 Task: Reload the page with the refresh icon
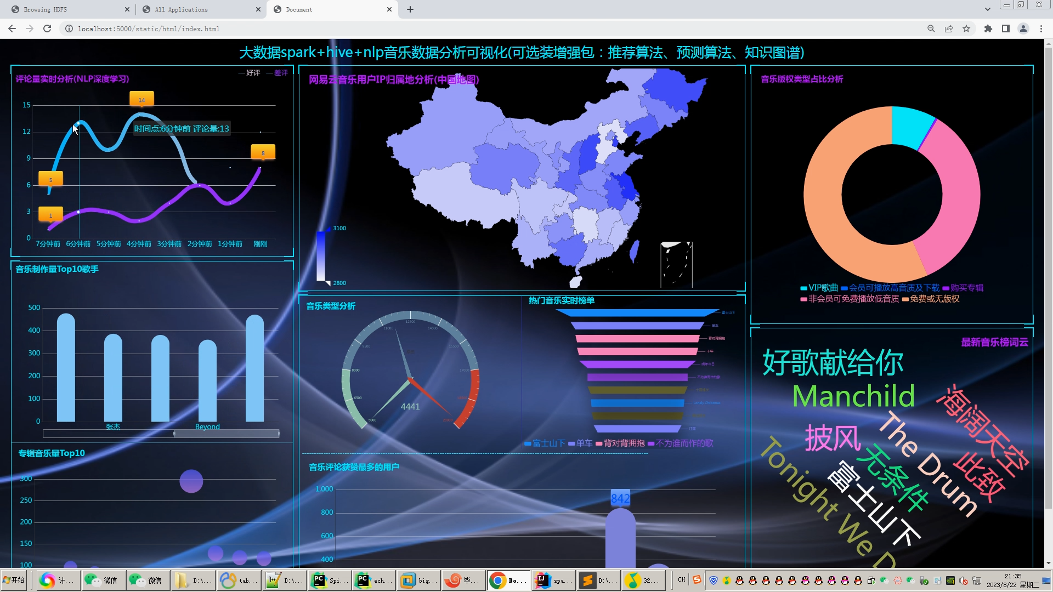47,29
